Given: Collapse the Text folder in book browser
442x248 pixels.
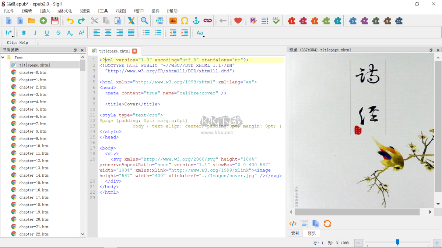Looking at the screenshot, I should [x=3, y=58].
